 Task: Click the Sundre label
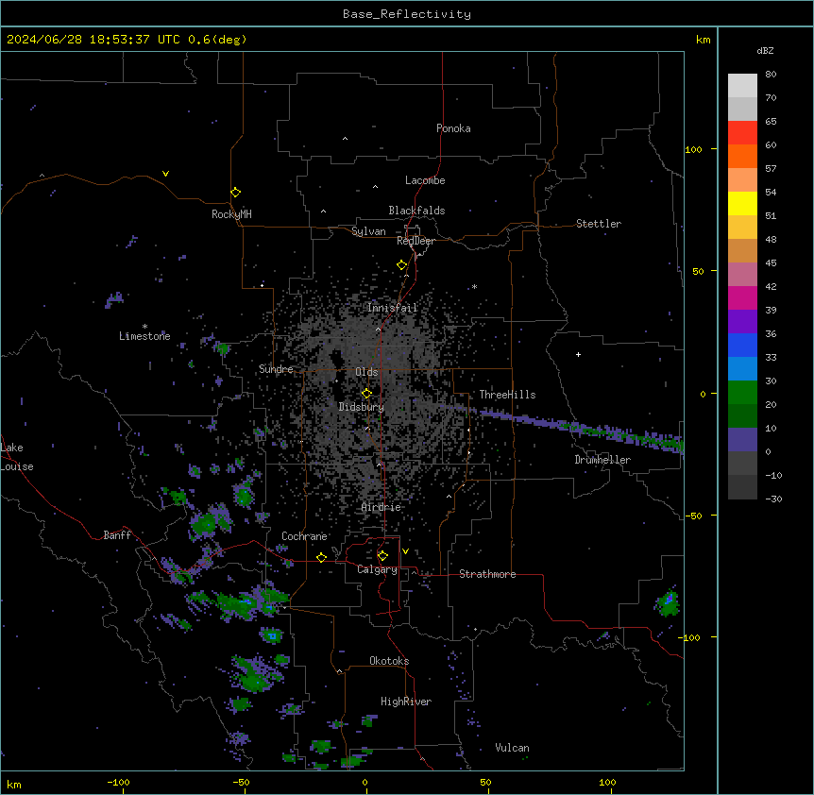276,369
